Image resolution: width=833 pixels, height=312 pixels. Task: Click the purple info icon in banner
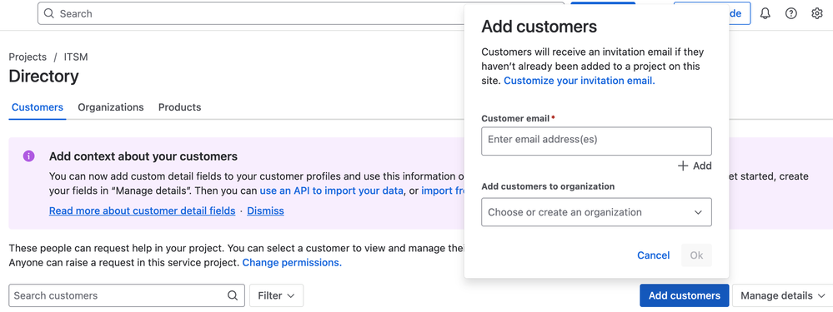click(28, 156)
